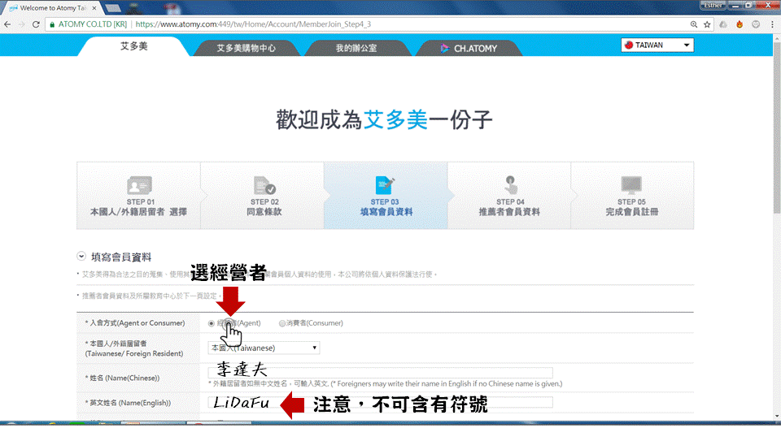Image resolution: width=781 pixels, height=428 pixels.
Task: Click the flame extension icon
Action: (x=740, y=24)
